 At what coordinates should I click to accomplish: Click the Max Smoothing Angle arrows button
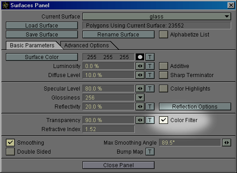(x=227, y=143)
